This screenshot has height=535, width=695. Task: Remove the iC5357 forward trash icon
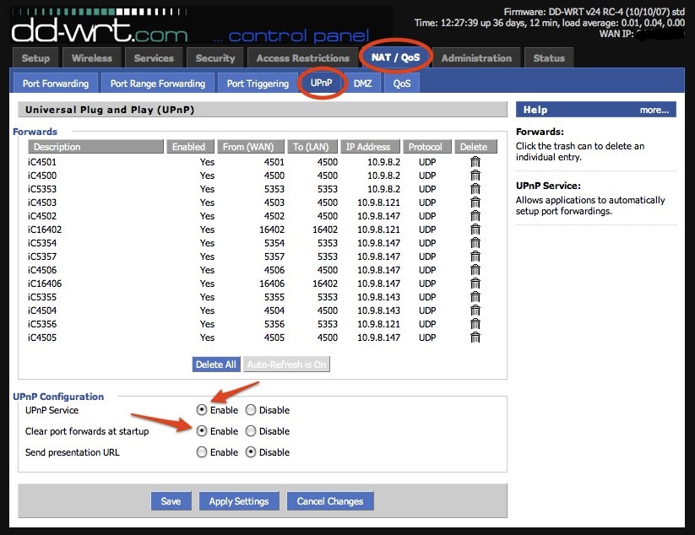coord(475,257)
